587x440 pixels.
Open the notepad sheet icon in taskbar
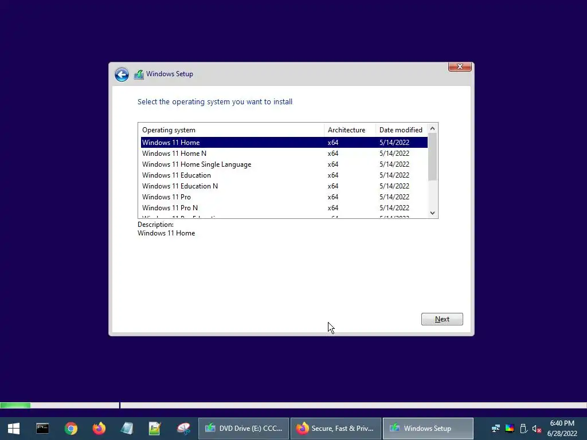tap(127, 429)
